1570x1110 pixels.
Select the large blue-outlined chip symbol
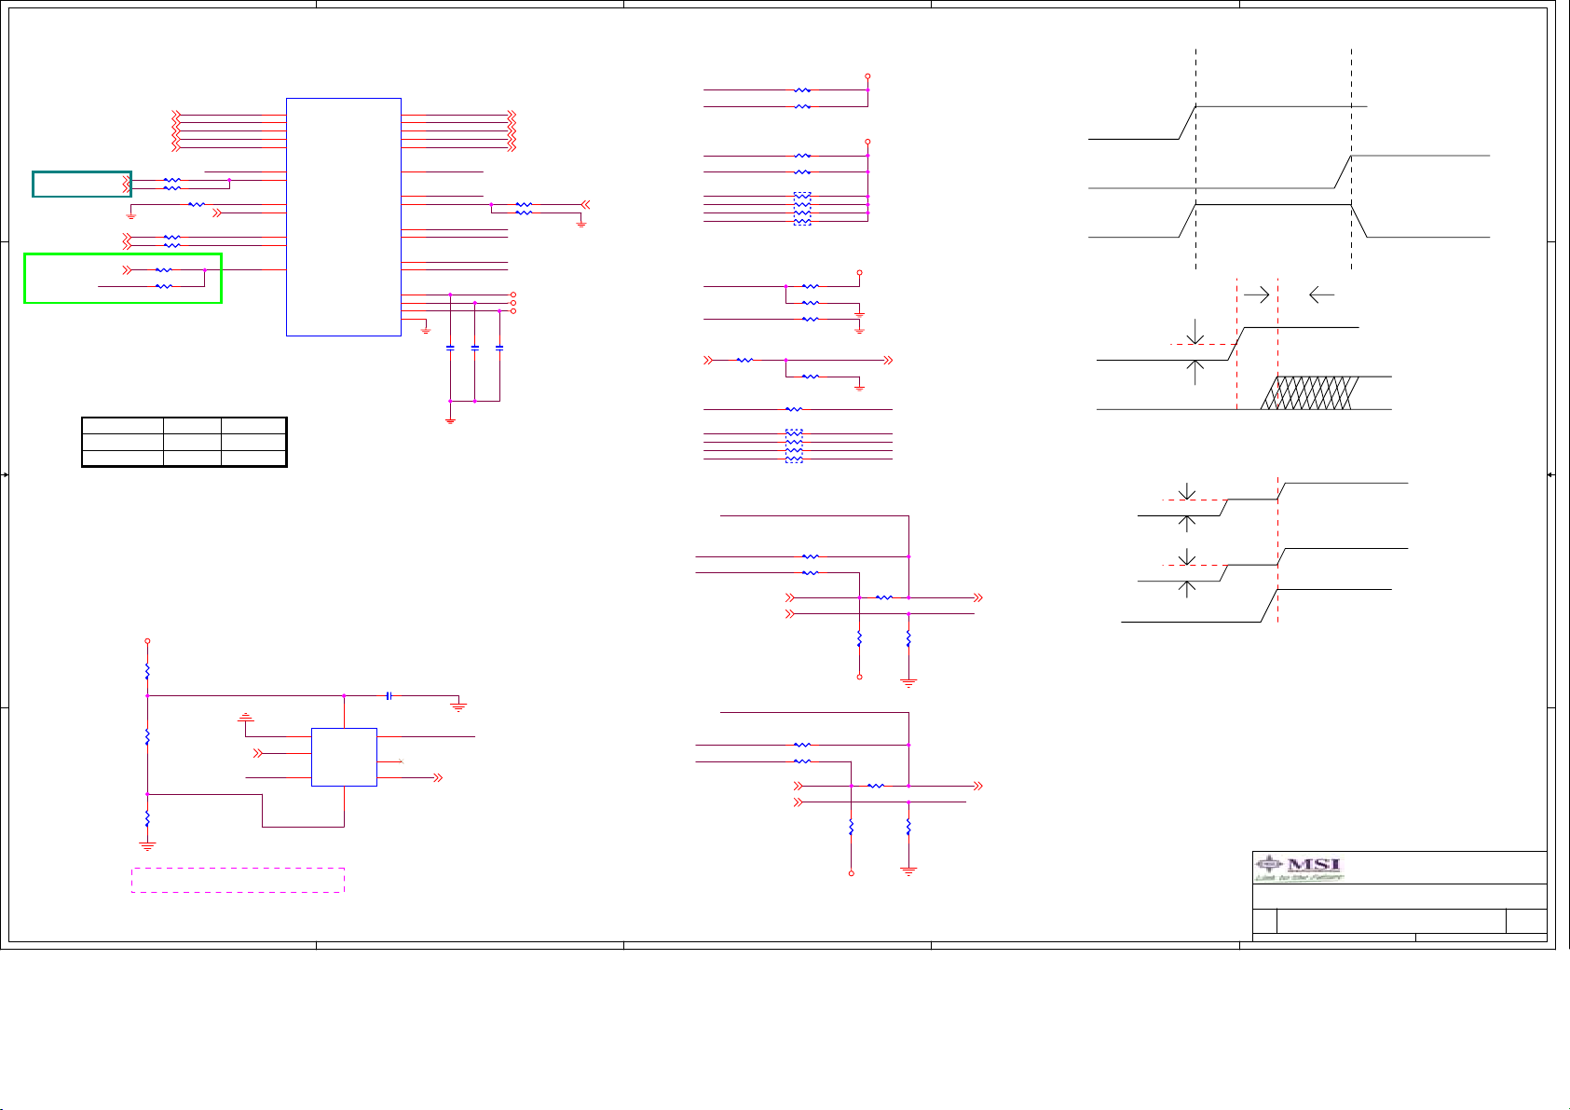344,216
